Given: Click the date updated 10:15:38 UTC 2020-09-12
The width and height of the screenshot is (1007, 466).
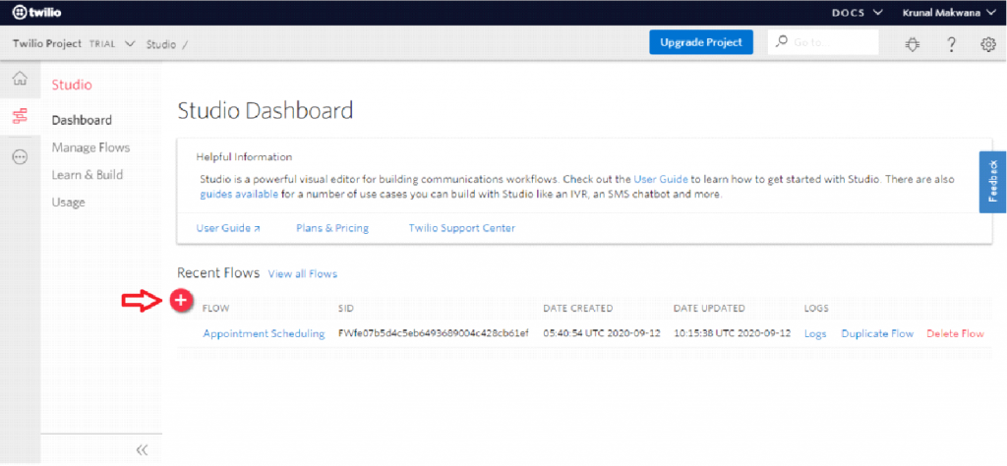Looking at the screenshot, I should point(732,334).
